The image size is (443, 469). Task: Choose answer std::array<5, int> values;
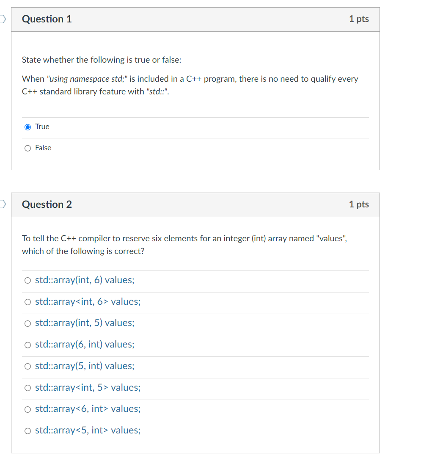[x=28, y=430]
